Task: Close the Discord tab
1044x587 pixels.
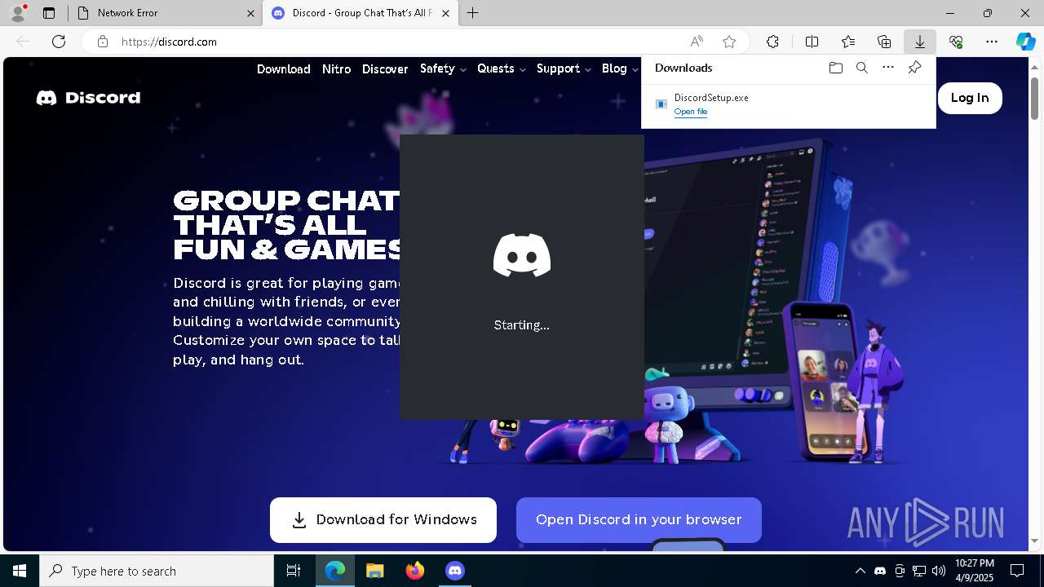Action: tap(446, 13)
